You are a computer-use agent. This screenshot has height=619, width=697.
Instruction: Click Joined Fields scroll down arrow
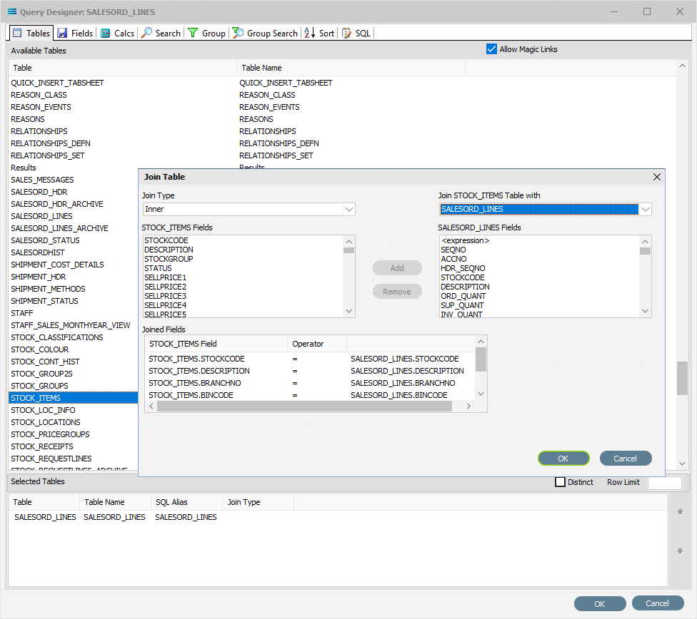click(481, 394)
